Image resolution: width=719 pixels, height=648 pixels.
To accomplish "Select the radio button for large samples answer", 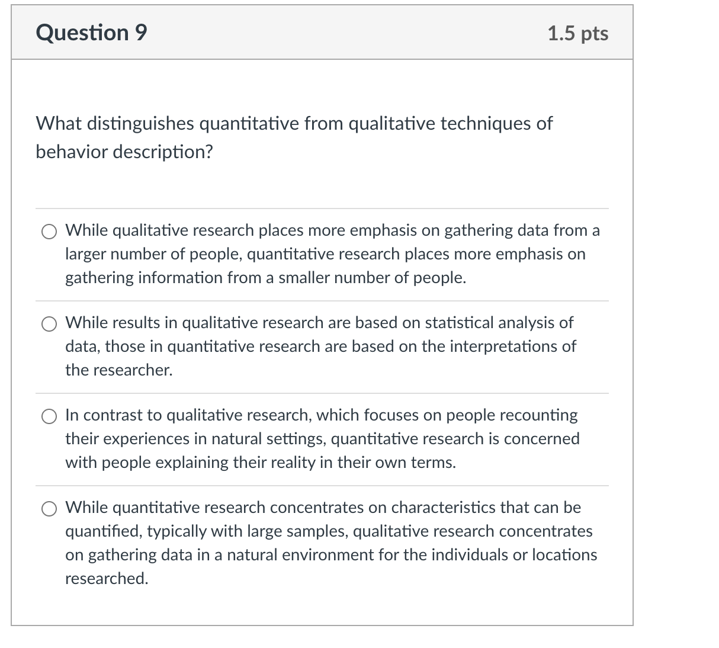I will (x=49, y=508).
